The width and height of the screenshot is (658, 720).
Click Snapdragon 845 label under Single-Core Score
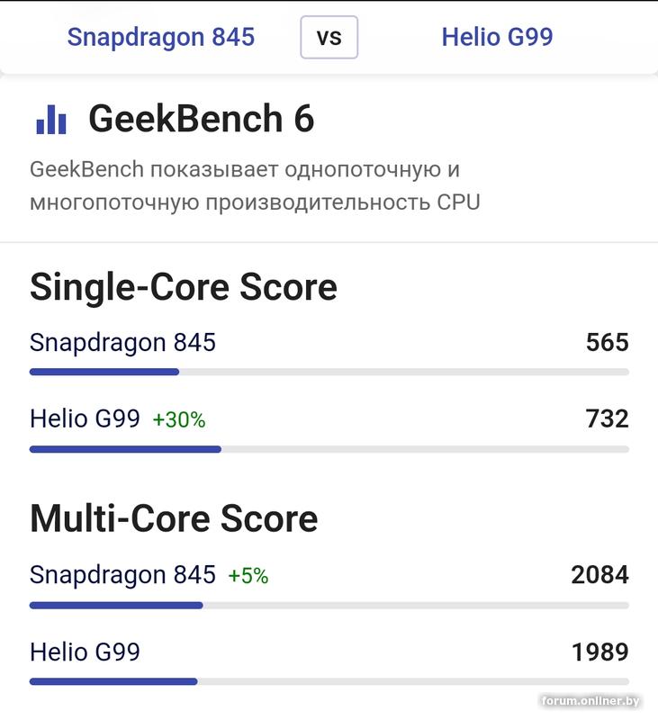click(x=122, y=343)
